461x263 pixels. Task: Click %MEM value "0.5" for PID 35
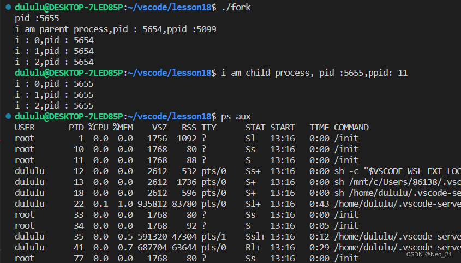point(125,236)
